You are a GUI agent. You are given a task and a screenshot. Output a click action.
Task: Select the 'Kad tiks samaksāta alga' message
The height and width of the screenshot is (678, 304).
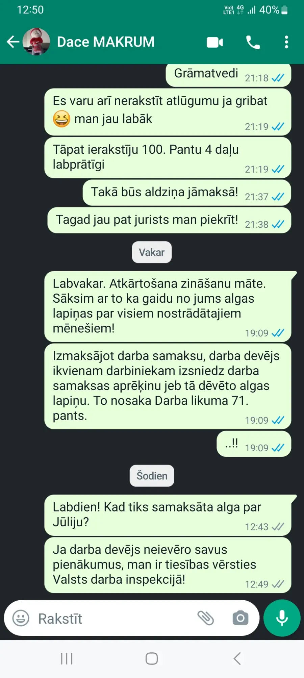coord(168,515)
